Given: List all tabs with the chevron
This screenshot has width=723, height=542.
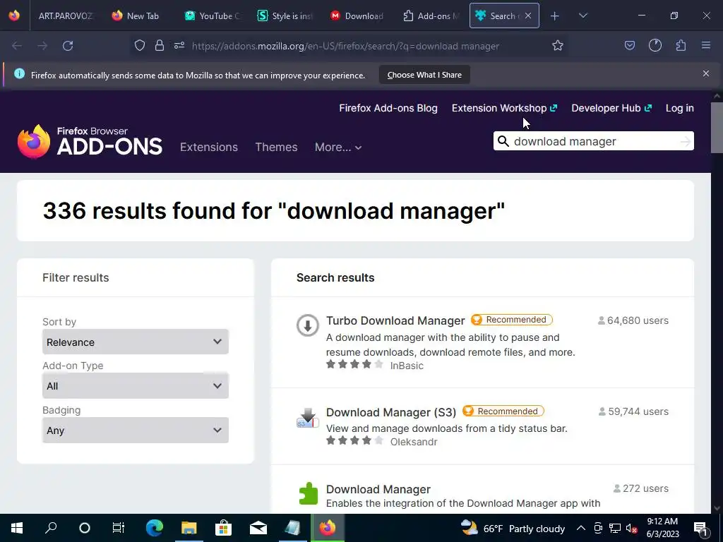Looking at the screenshot, I should [x=582, y=16].
